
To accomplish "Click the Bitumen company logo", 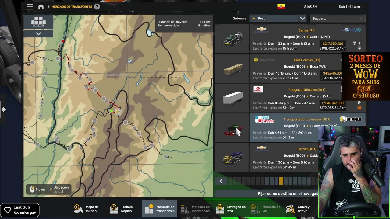I will pos(351,119).
